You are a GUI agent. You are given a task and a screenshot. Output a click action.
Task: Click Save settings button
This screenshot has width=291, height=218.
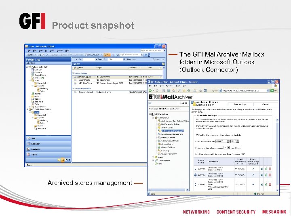pyautogui.click(x=240, y=104)
